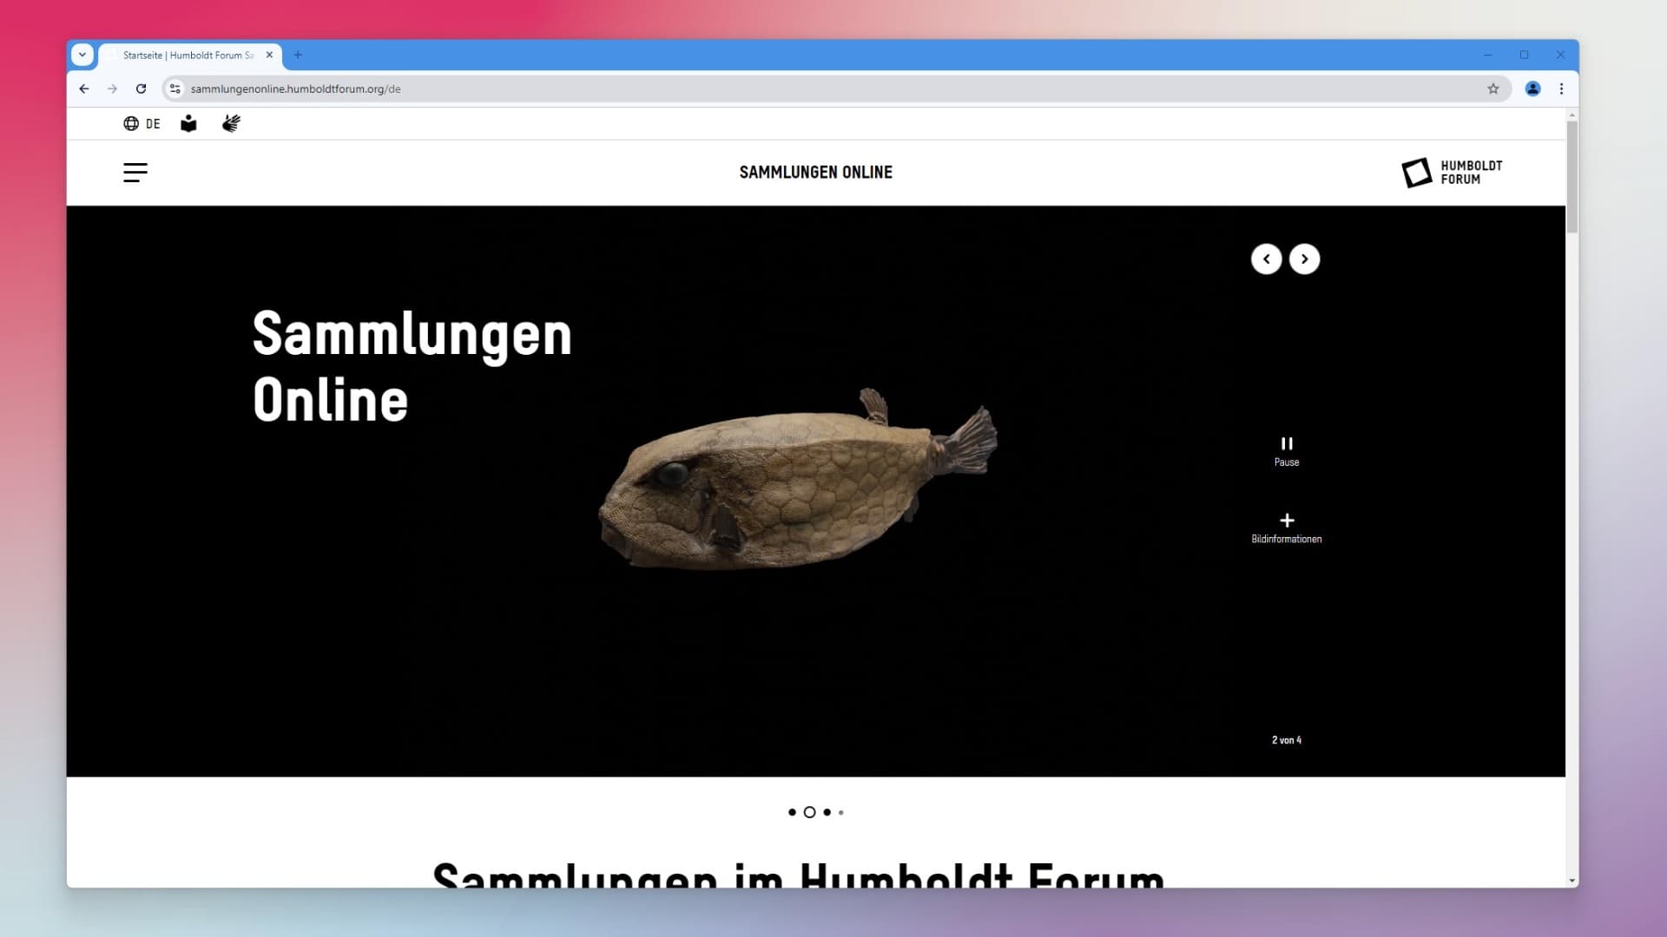Click the page vertical scrollbar thumb
The image size is (1667, 937).
[1572, 177]
